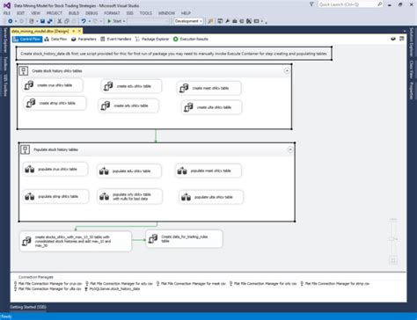Open the FORMAT menu

point(112,13)
